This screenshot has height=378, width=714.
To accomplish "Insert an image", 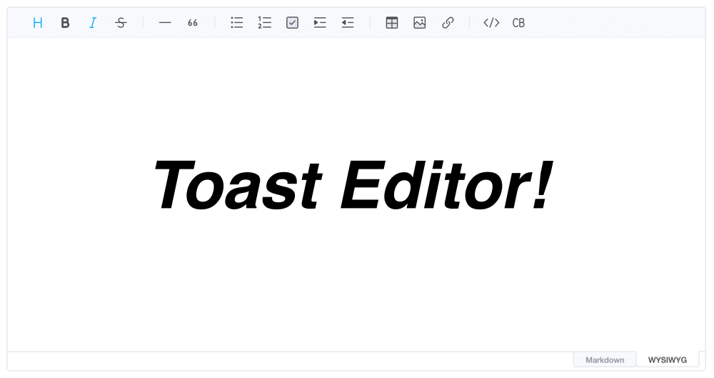I will (419, 23).
